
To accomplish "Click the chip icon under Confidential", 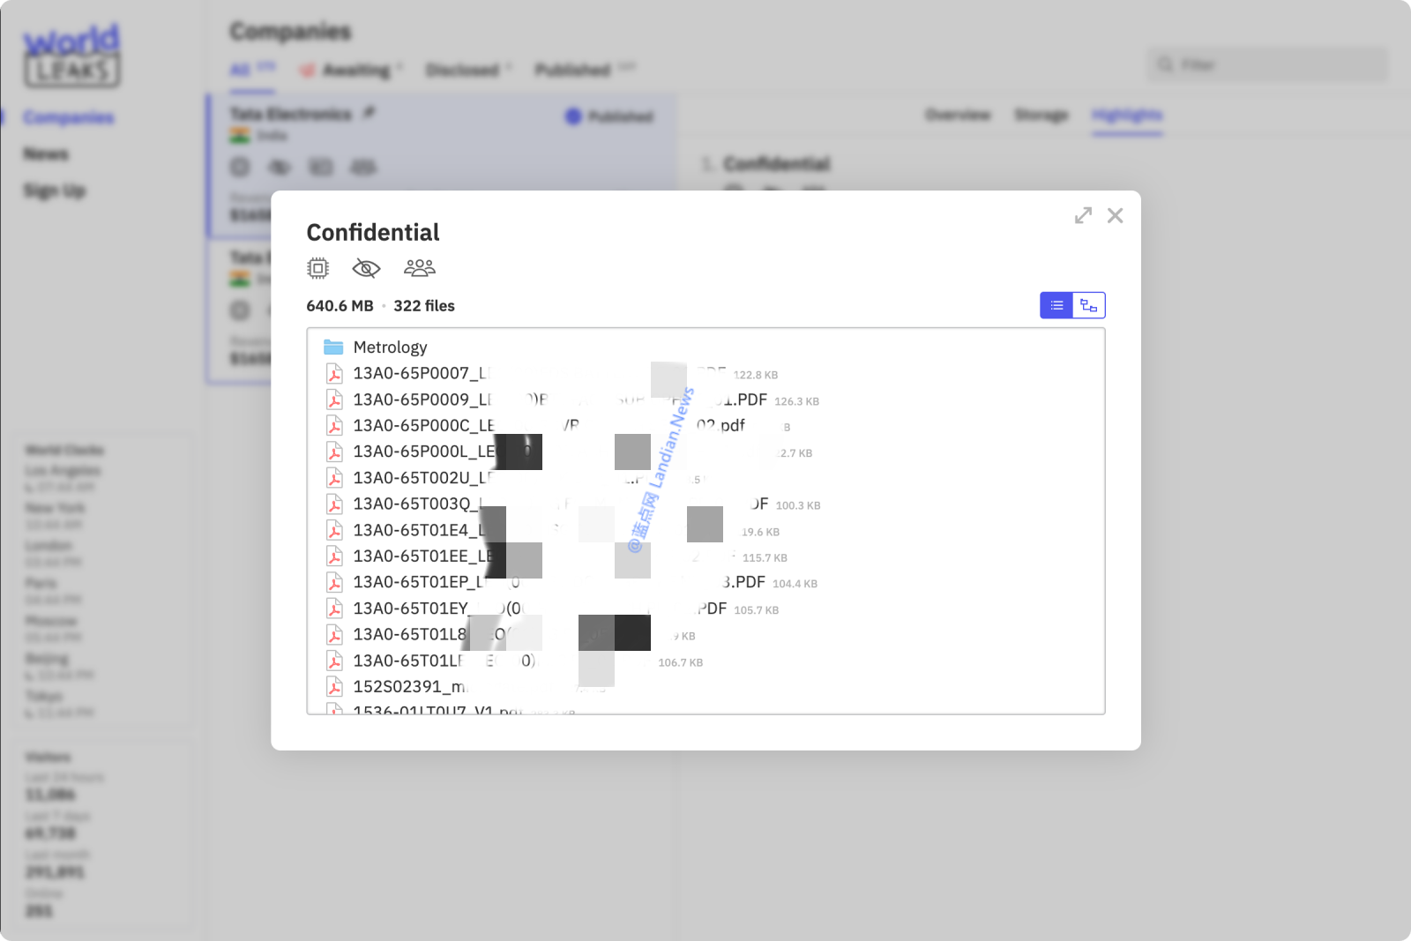I will click(x=317, y=267).
